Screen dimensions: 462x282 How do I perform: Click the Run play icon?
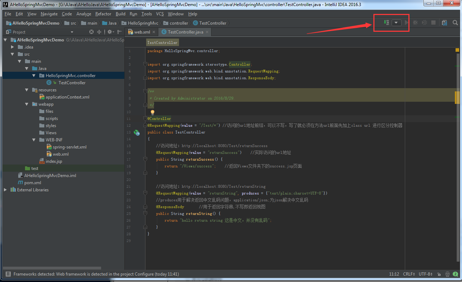click(x=406, y=22)
